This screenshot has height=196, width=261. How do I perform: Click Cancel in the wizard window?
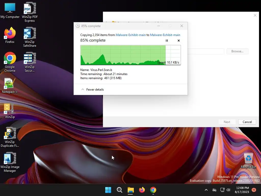pos(247,122)
